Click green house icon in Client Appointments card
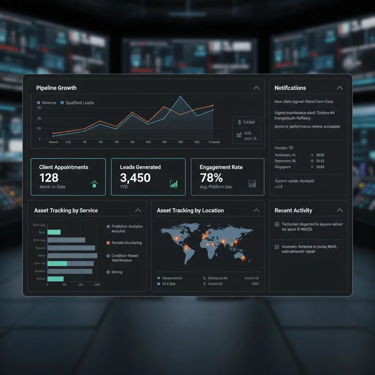This screenshot has width=375, height=375. click(x=94, y=184)
